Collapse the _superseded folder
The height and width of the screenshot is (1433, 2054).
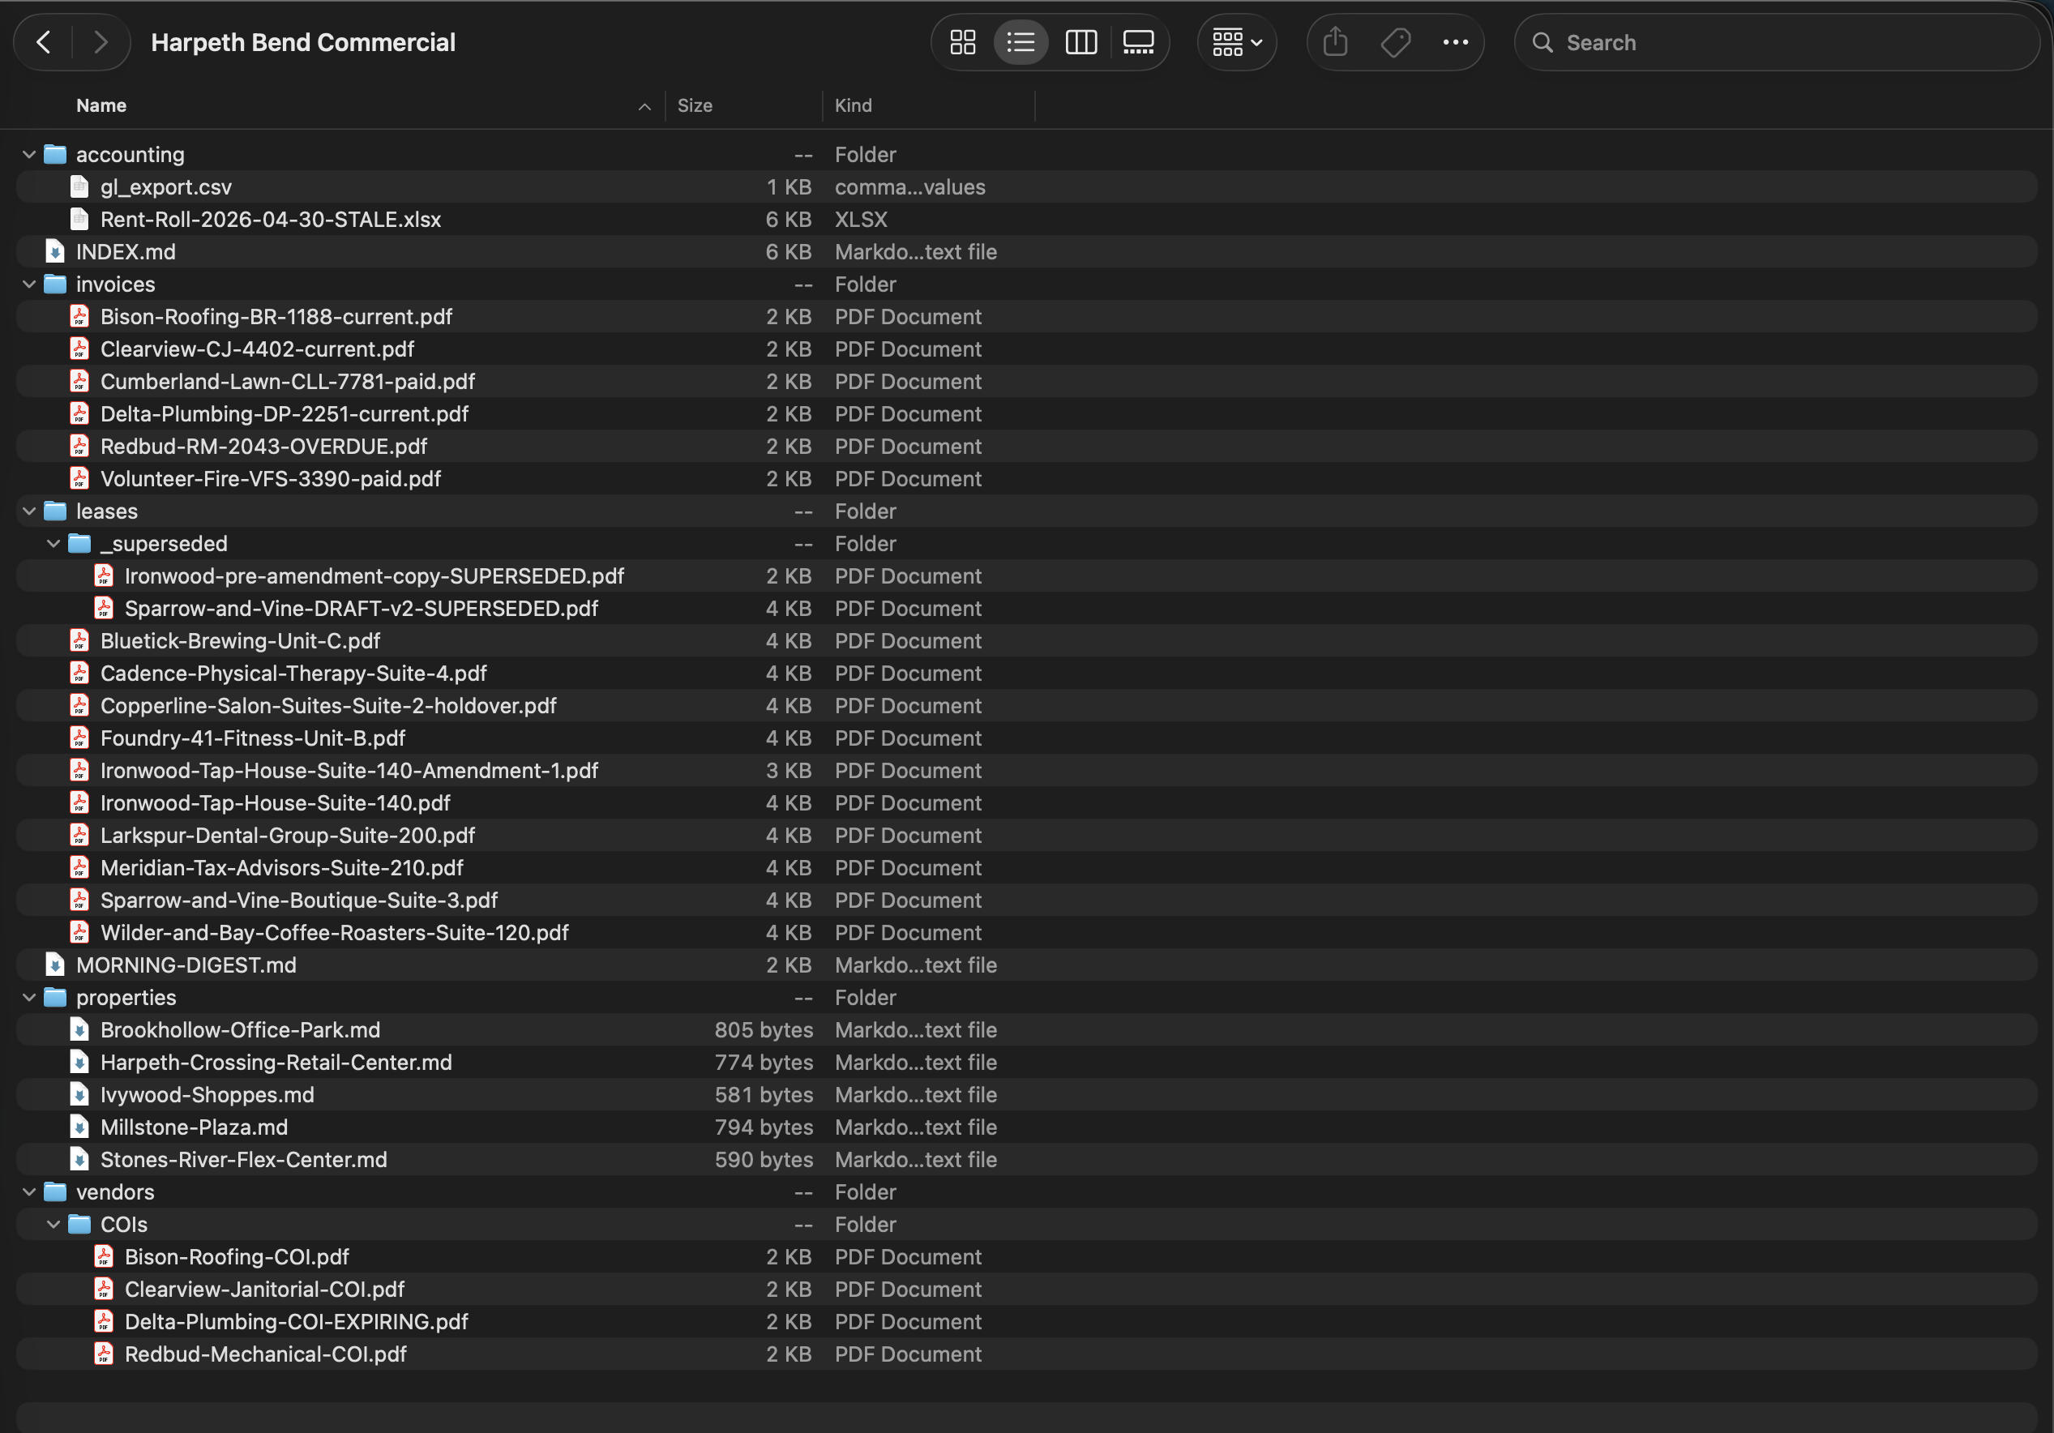[x=53, y=544]
